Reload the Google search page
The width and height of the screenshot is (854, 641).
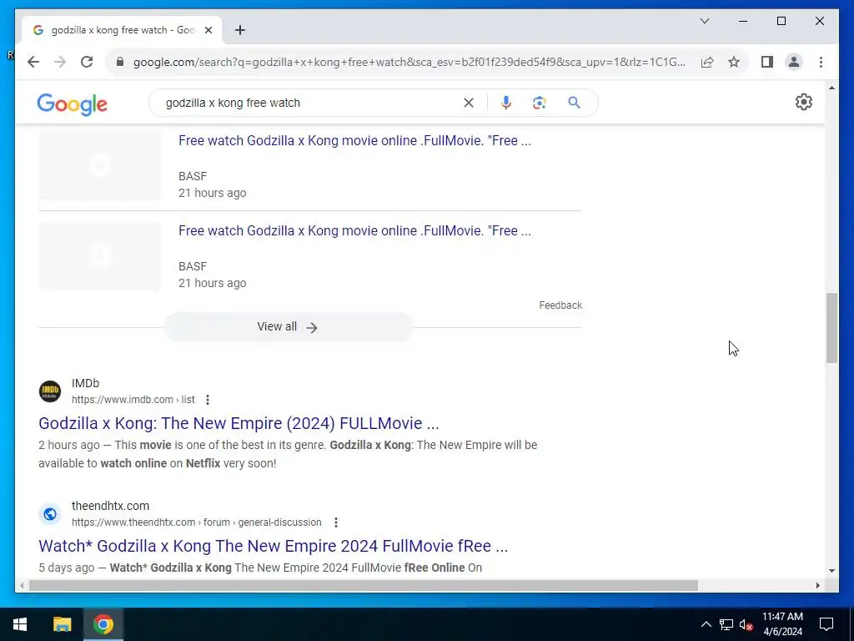click(87, 62)
